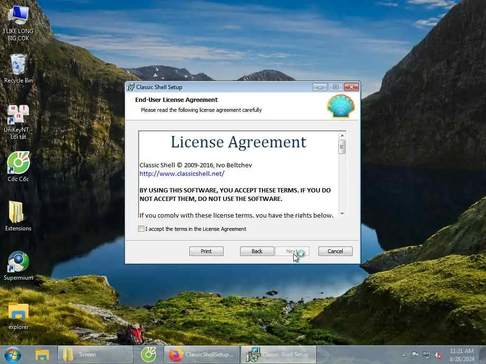The width and height of the screenshot is (486, 364).
Task: Click the muted volume tray icon
Action: click(438, 355)
